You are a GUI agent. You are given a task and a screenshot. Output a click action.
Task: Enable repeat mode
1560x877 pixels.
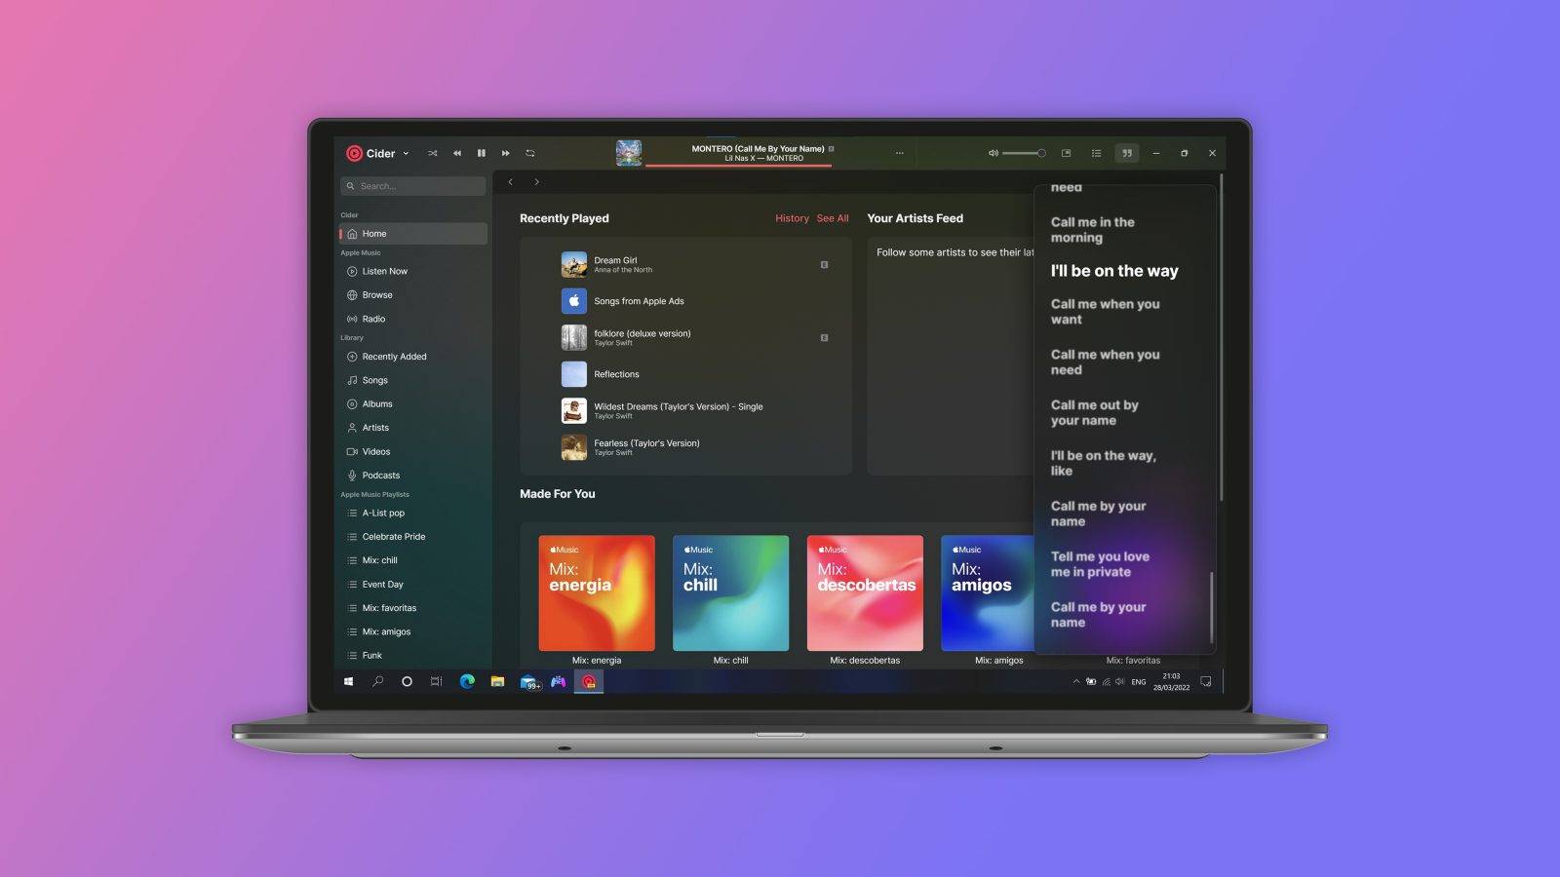(529, 153)
